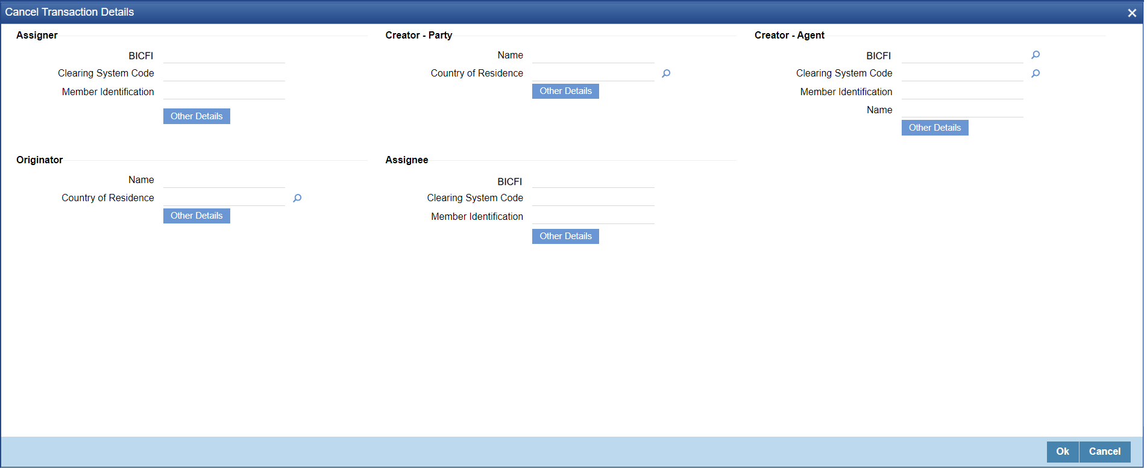Screen dimensions: 1147x468
Task: Click the Creator - Agent section heading
Action: pos(790,36)
